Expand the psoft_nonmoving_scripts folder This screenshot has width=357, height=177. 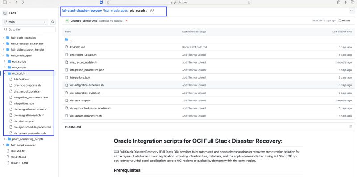[x=5, y=139]
